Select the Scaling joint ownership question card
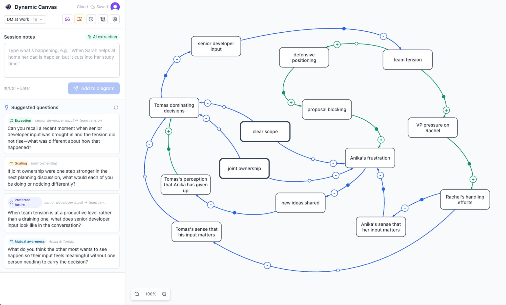The height and width of the screenshot is (305, 506). 62,173
